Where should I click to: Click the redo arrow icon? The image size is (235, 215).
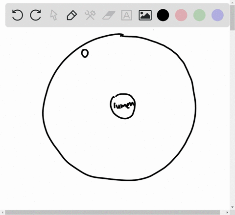click(36, 15)
